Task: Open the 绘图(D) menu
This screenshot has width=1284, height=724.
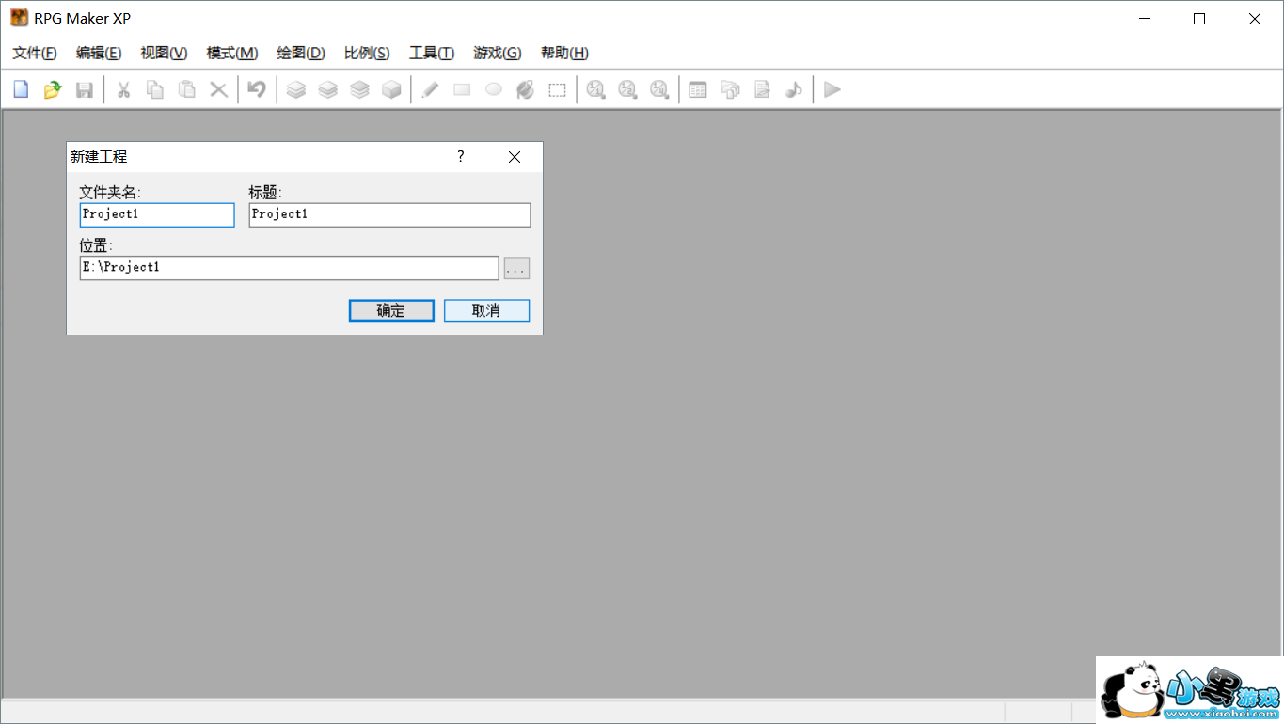Action: tap(301, 53)
